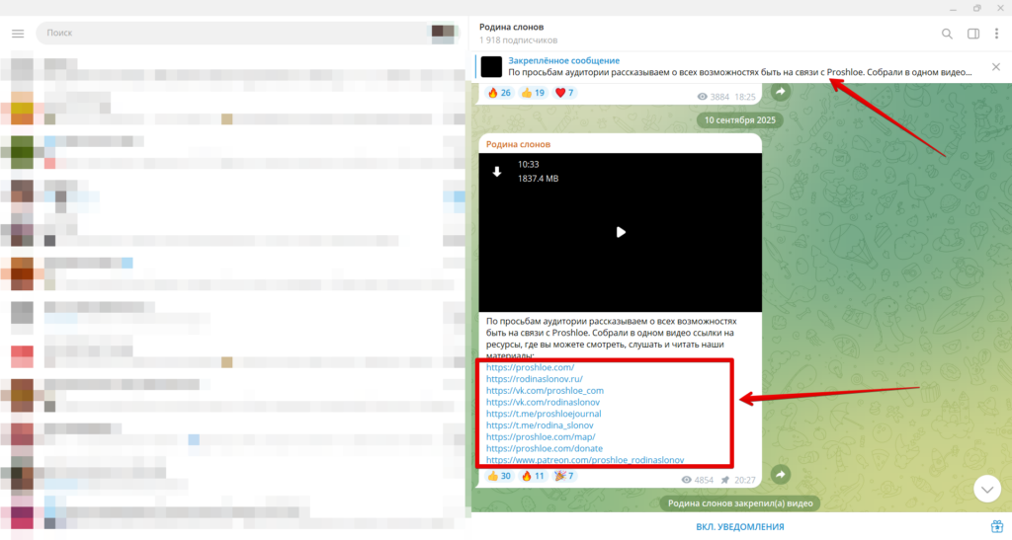Click the fire reaction with 11

pos(533,476)
